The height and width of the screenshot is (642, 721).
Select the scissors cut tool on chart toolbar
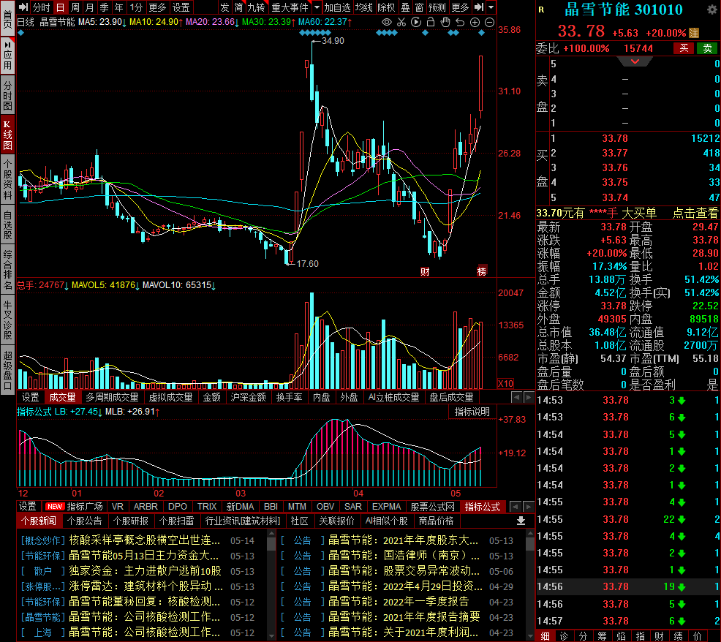401,22
